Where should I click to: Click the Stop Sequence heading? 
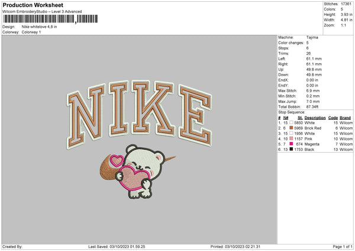(x=292, y=112)
